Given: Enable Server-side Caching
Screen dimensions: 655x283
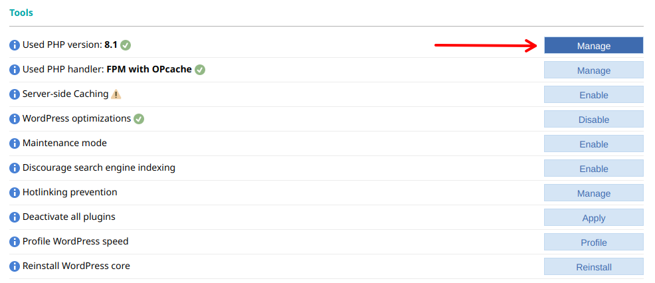Looking at the screenshot, I should (593, 95).
